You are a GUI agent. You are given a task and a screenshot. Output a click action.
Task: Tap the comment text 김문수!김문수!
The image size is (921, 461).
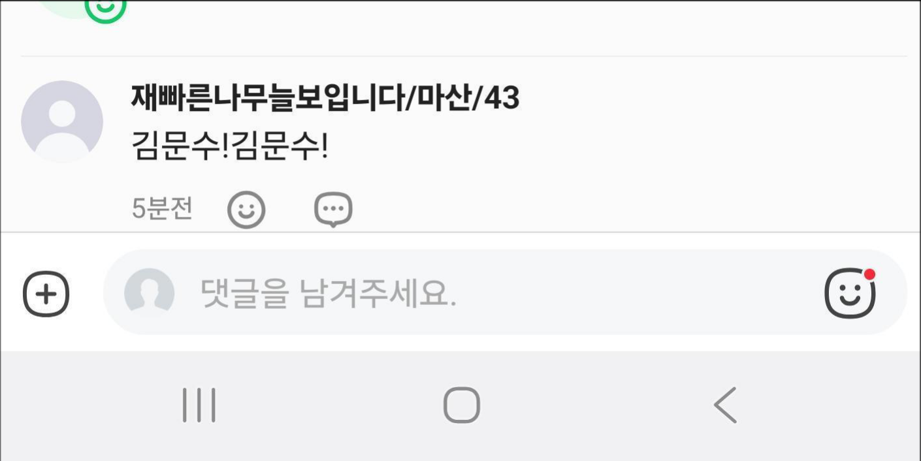click(x=229, y=147)
